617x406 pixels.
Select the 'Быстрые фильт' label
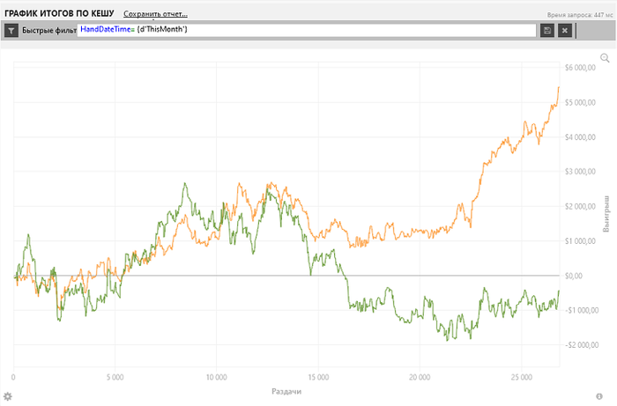click(x=49, y=30)
